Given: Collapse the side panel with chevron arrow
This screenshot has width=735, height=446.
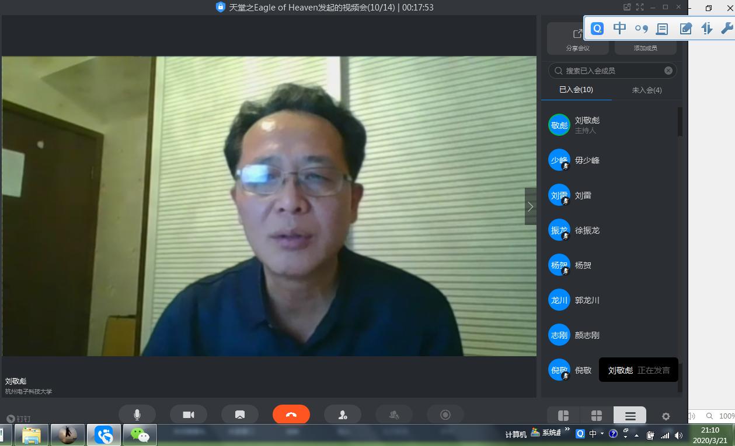Looking at the screenshot, I should [530, 206].
